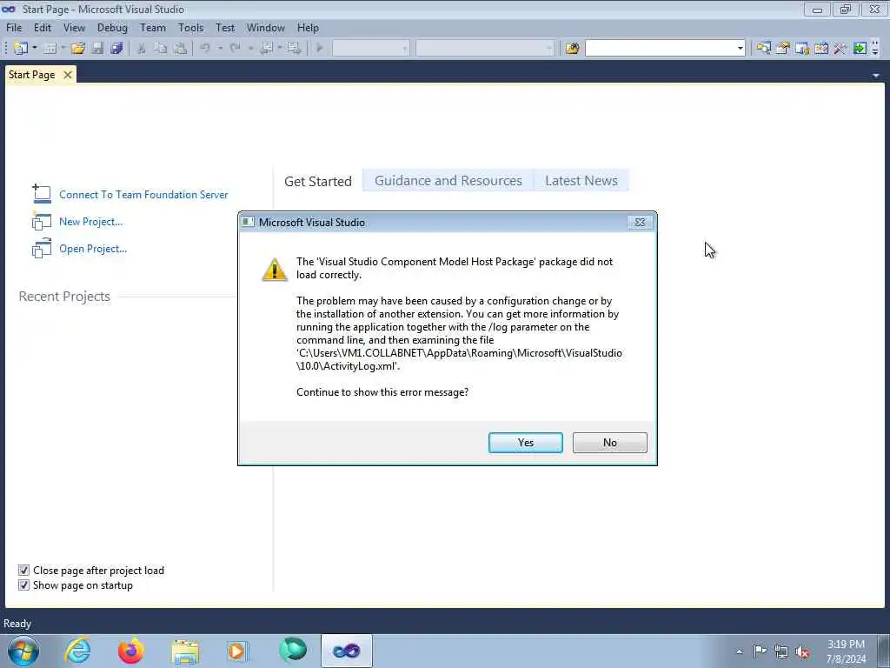890x668 pixels.
Task: Click the Add New Item toolbar icon
Action: pyautogui.click(x=50, y=49)
